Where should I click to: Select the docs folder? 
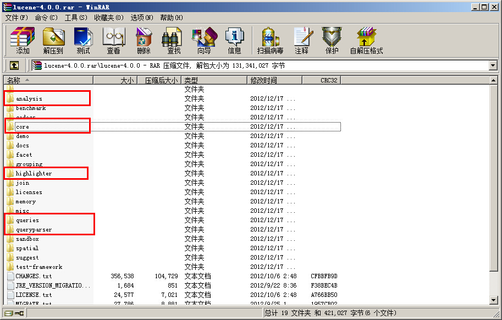[22, 145]
